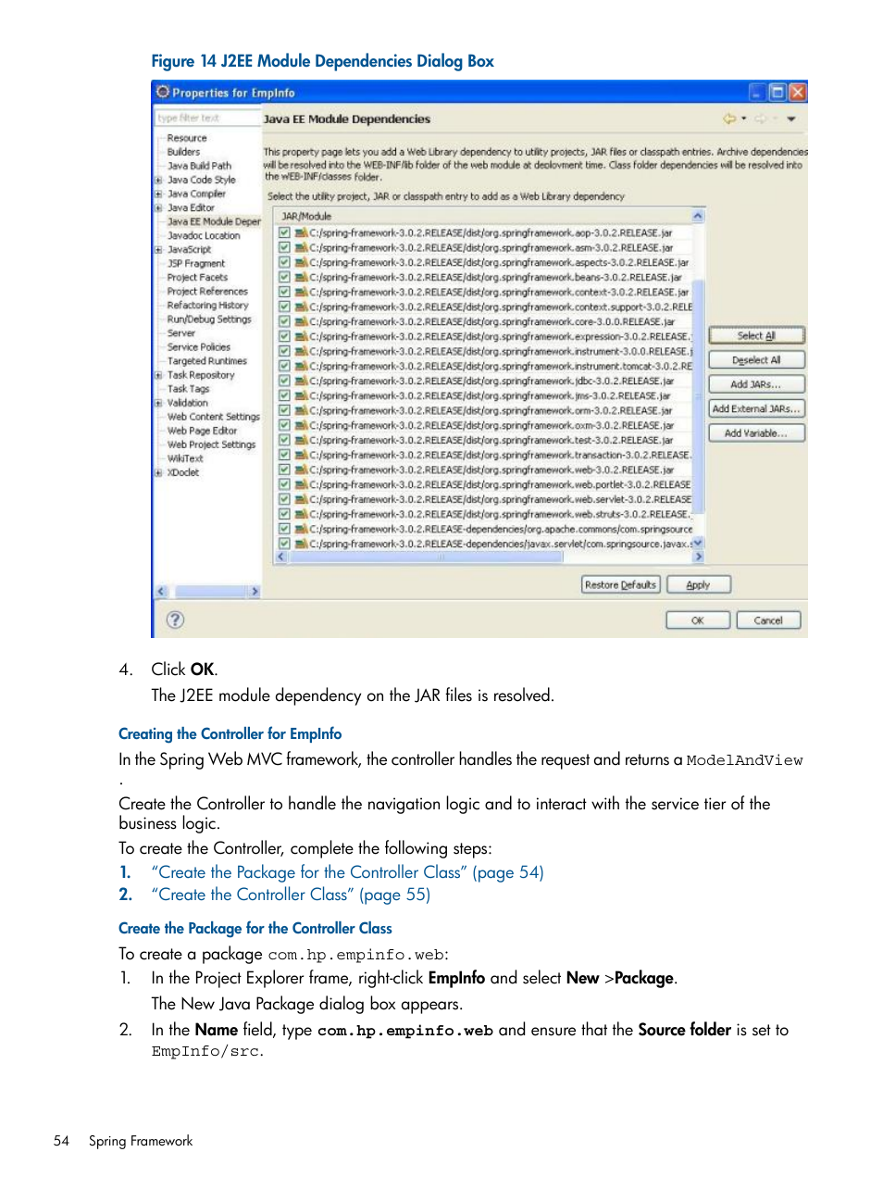Uncheck the aop-3.0.2.RELEASE.jar checkbox

(285, 232)
